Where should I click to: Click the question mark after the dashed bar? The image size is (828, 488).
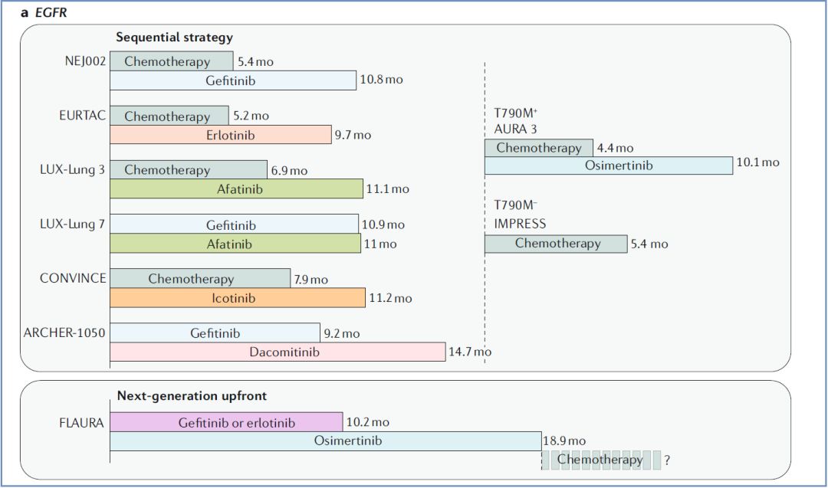(667, 460)
